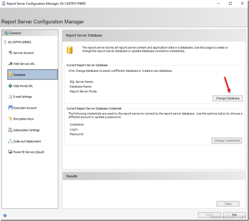Select the Execution Account icon

tap(10, 108)
